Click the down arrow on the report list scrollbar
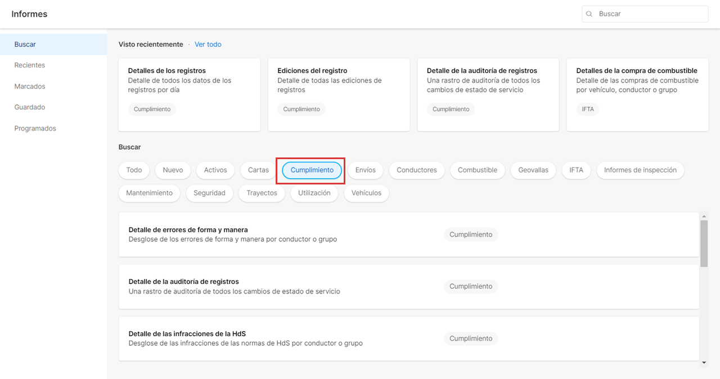Screen dimensions: 720x379 (704, 363)
